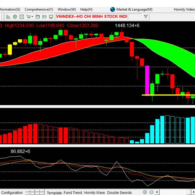Viewport: 195px width, 195px height.
Task: Click the Template: label in bottom bar
Action: tap(55, 193)
